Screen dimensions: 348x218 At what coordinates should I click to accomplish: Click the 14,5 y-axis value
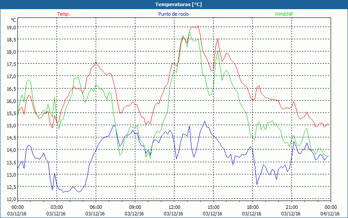click(x=12, y=138)
